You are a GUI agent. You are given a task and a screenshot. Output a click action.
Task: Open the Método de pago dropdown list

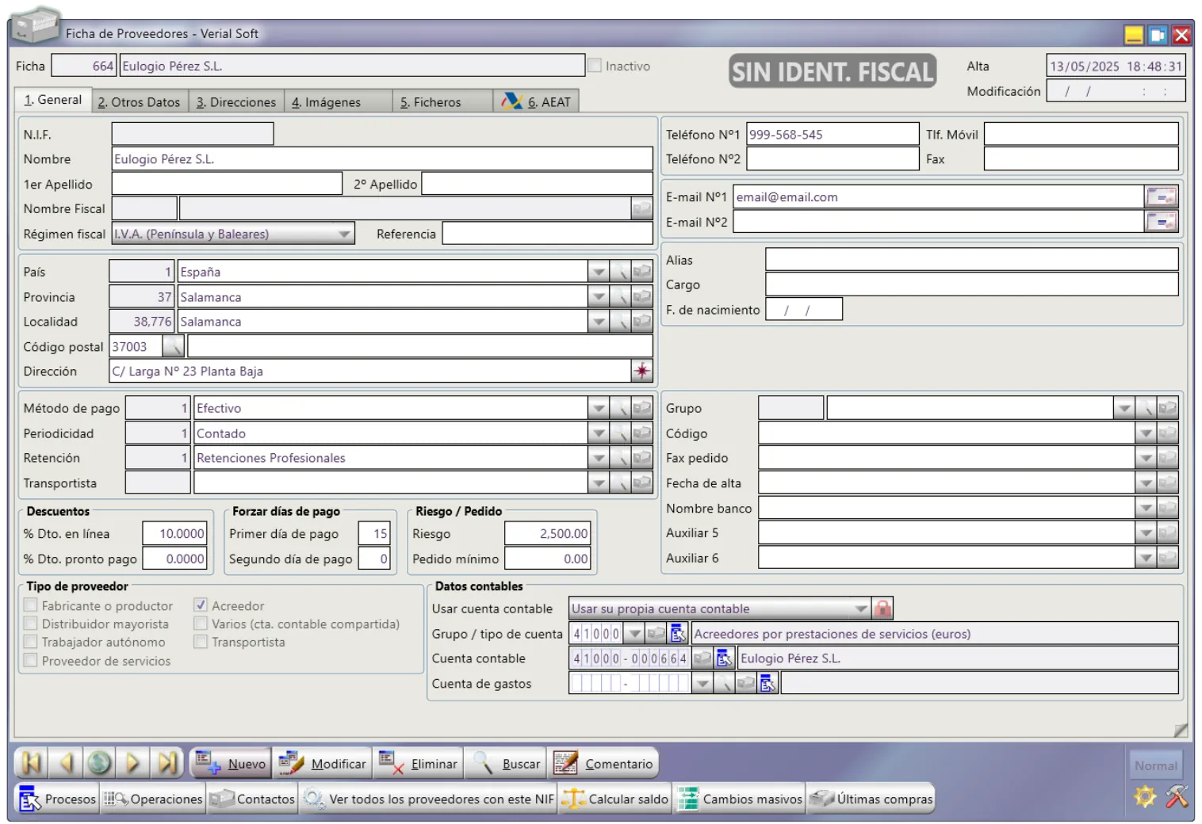tap(598, 409)
